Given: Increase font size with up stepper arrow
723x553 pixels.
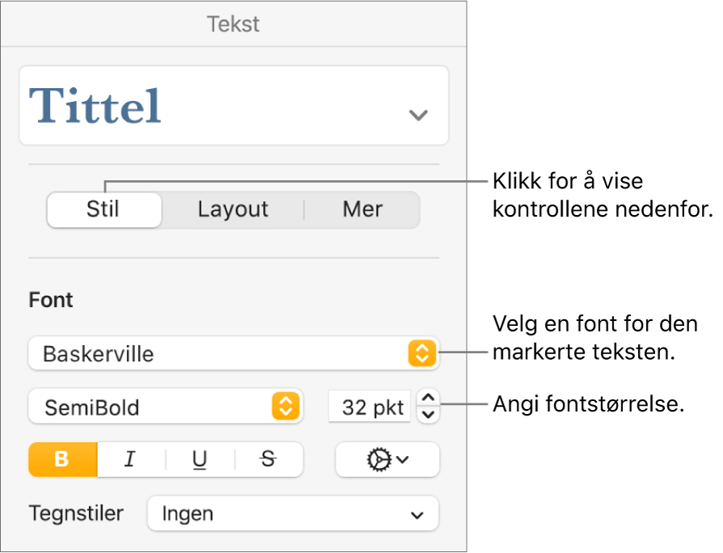Looking at the screenshot, I should pos(429,398).
